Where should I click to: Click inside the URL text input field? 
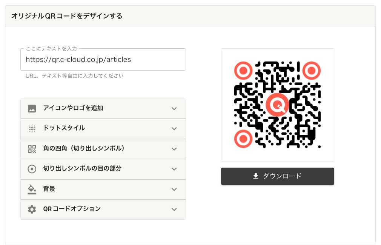[103, 59]
